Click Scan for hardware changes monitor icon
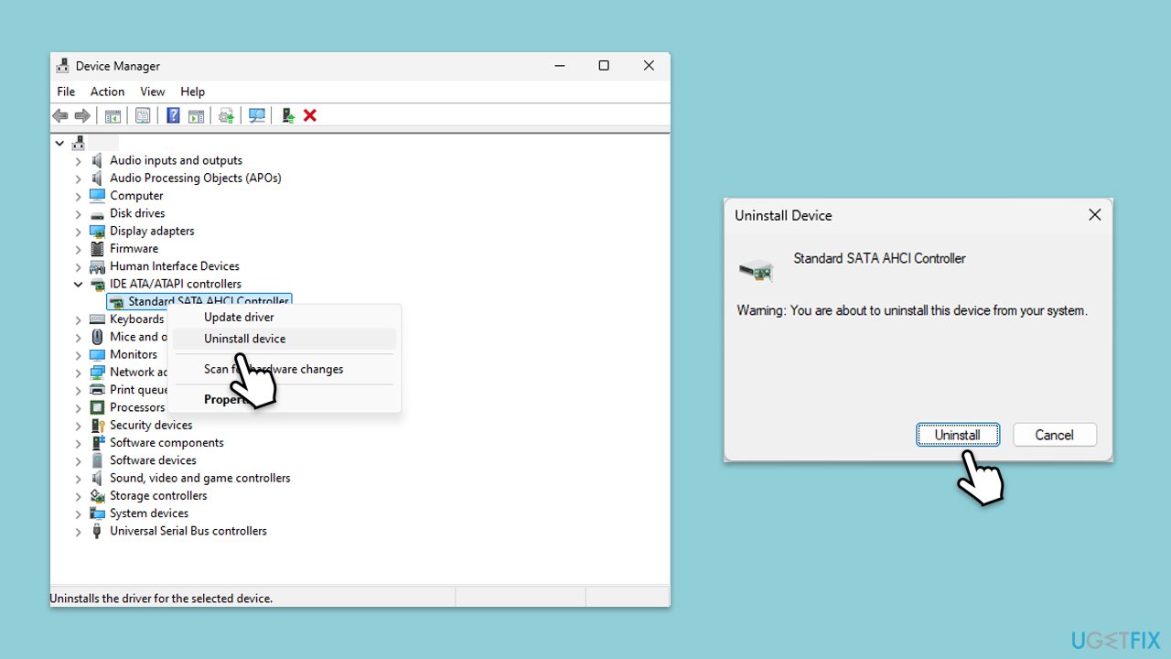 (x=257, y=115)
